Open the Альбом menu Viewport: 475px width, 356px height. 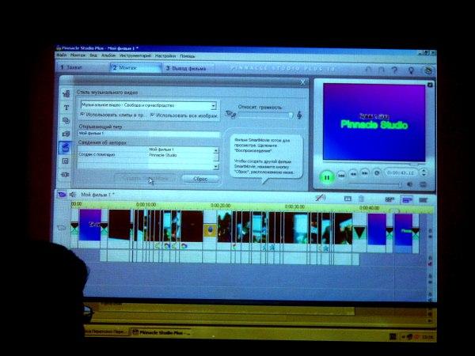click(x=108, y=55)
